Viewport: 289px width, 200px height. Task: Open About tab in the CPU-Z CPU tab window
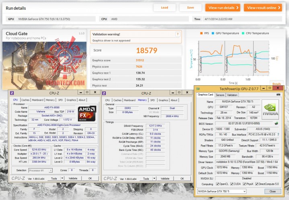[82, 100]
